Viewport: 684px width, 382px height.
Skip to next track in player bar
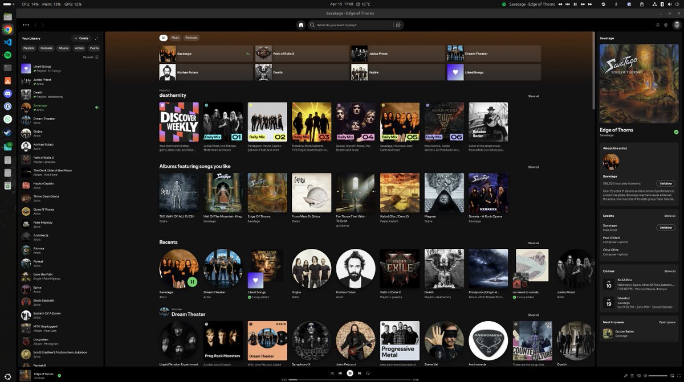[x=359, y=373]
